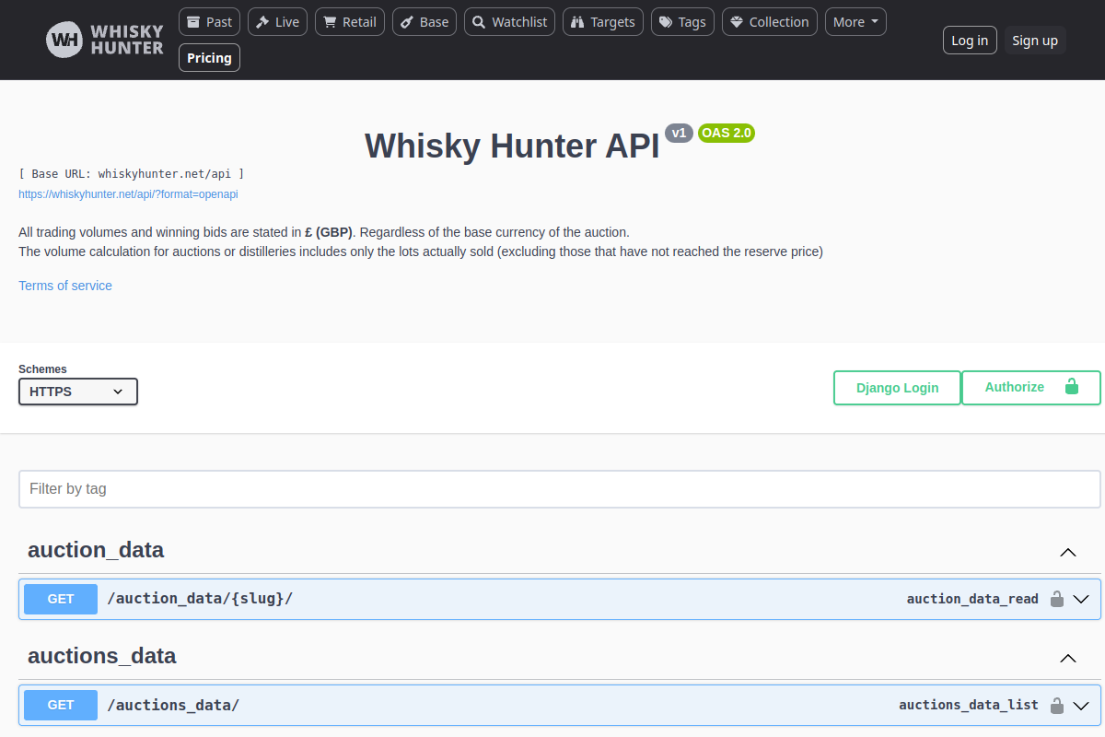This screenshot has width=1105, height=737.
Task: Open the Live auctions nav item
Action: point(278,22)
